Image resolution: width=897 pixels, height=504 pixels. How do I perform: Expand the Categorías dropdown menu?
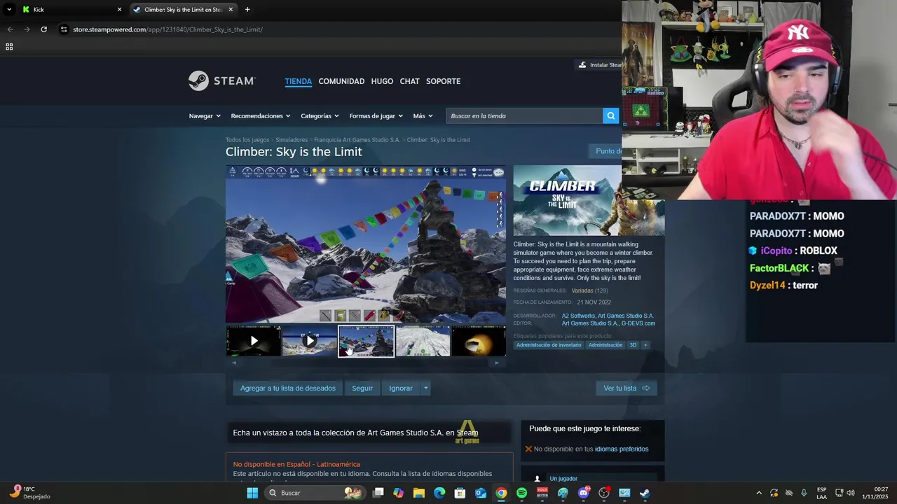pyautogui.click(x=320, y=115)
